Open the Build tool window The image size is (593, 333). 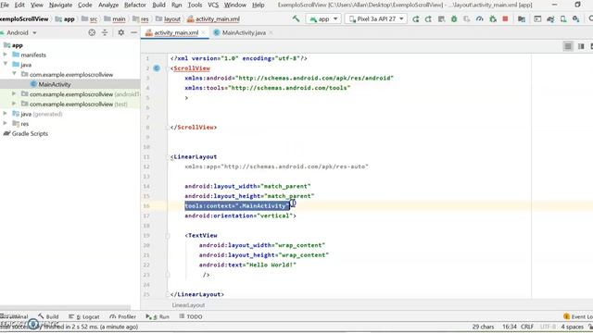pos(48,316)
